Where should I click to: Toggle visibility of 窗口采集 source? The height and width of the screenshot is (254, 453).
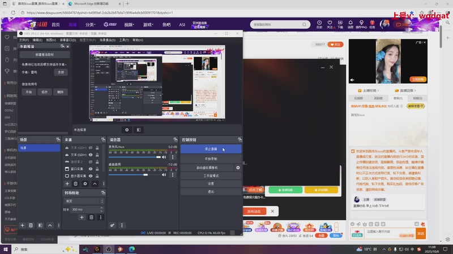(91, 169)
